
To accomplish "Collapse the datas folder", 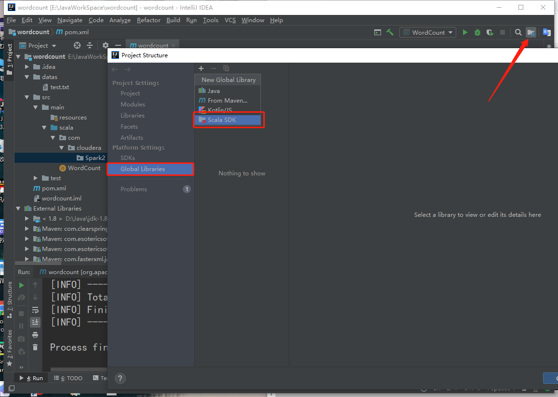I will tap(27, 77).
